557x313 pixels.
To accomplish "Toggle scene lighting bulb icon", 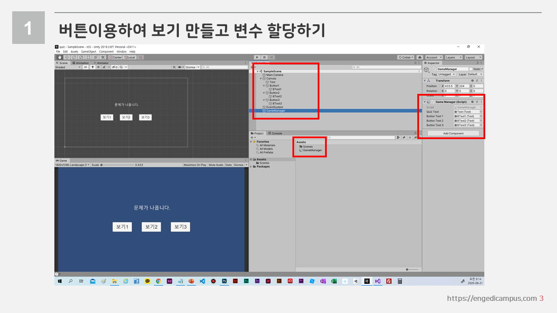I will point(92,67).
